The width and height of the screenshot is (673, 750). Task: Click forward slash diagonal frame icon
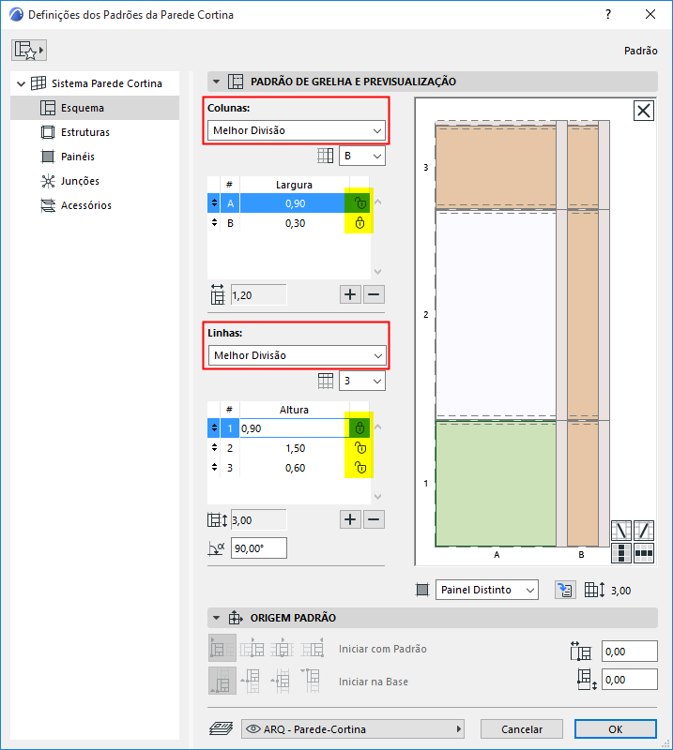[644, 531]
